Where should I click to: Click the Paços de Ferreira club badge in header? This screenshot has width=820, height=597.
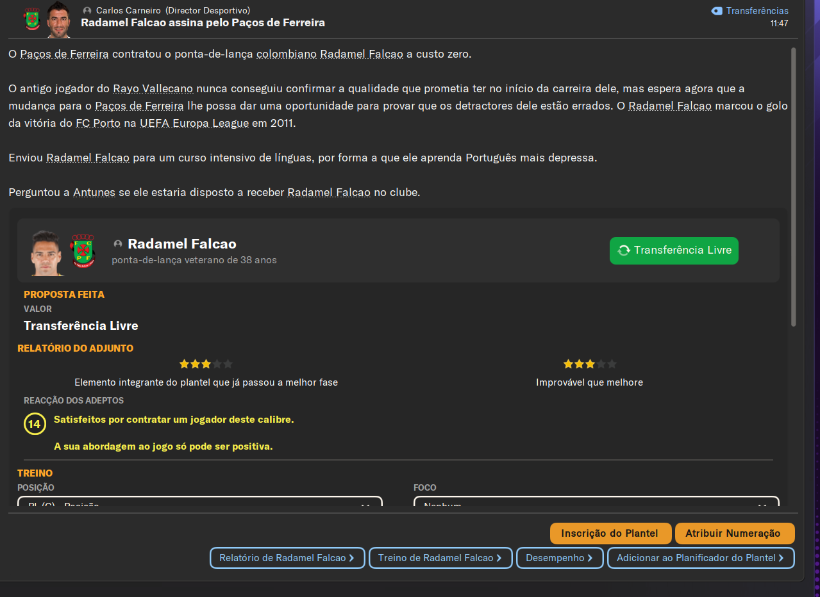point(31,19)
